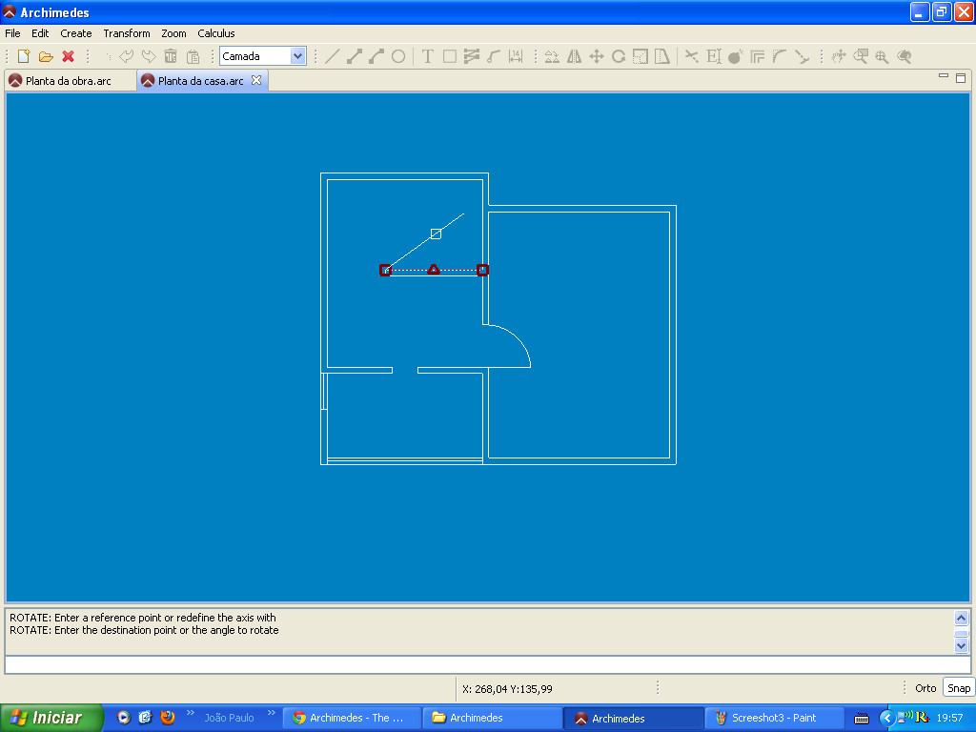Open the Windows Iniciar start button
The image size is (976, 732).
pos(51,718)
